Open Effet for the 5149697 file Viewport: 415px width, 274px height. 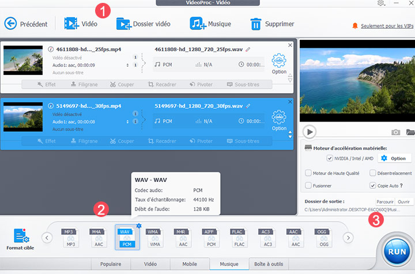click(x=46, y=141)
